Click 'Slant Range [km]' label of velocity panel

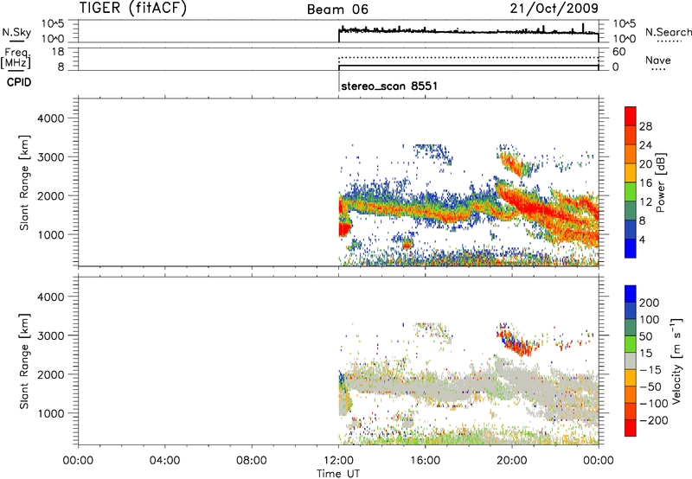tap(24, 361)
